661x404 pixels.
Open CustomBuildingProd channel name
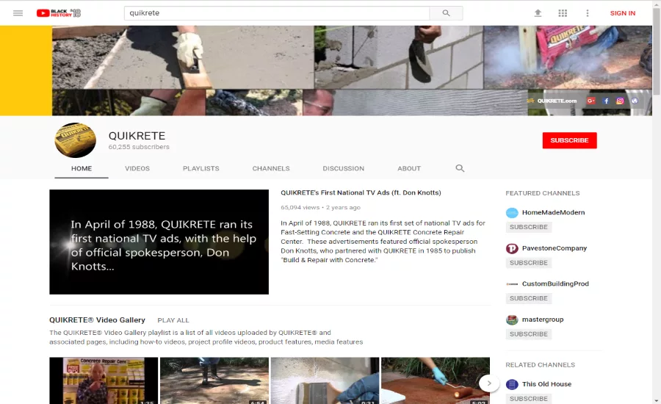point(555,284)
